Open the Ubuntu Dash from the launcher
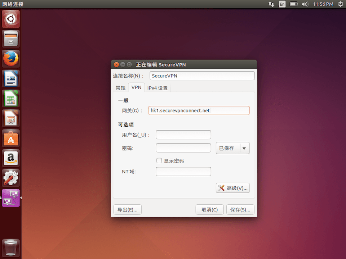The image size is (346, 259). click(x=10, y=19)
